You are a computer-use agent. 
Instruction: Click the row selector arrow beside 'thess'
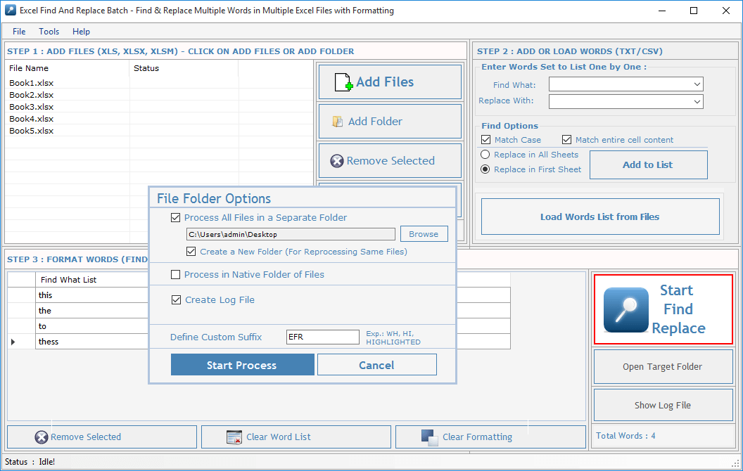click(13, 342)
